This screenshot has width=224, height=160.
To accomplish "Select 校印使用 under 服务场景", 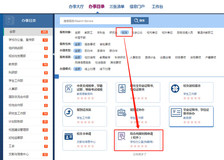I will 90,58.
